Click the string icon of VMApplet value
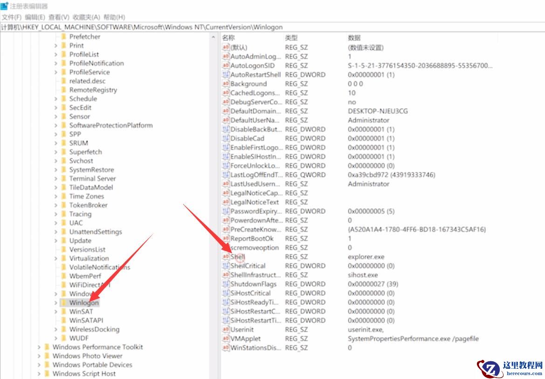Image resolution: width=545 pixels, height=379 pixels. (x=226, y=338)
